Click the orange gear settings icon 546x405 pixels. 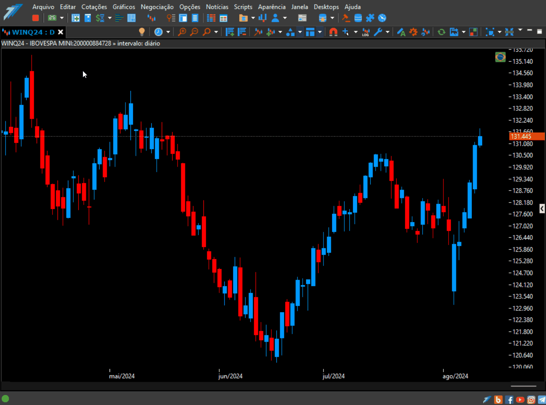pyautogui.click(x=413, y=32)
